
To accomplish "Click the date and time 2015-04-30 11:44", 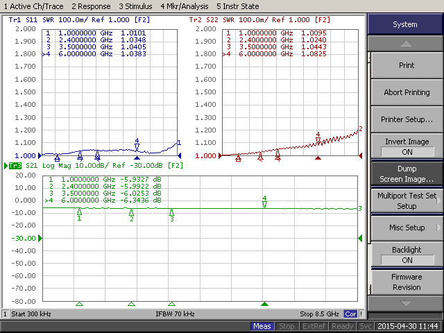I will click(x=408, y=326).
